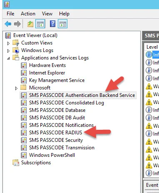The width and height of the screenshot is (159, 193).
Task: Click the SMS PASSCODE DB Audit icon
Action: [x=24, y=118]
